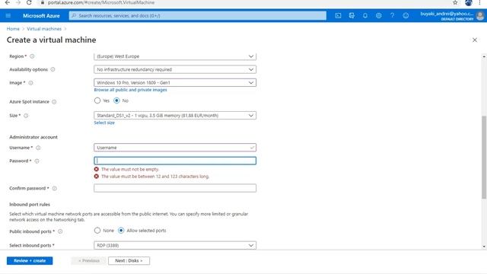Show info tooltip for Username
Image resolution: width=487 pixels, height=274 pixels.
coord(38,148)
